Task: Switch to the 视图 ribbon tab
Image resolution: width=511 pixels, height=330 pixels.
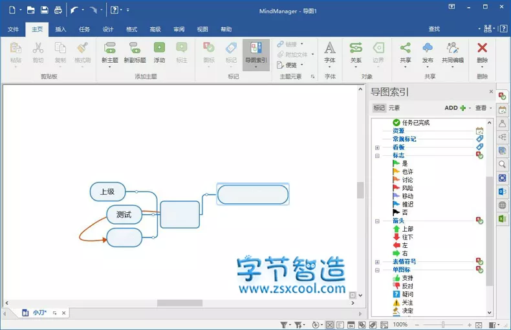Action: tap(202, 29)
